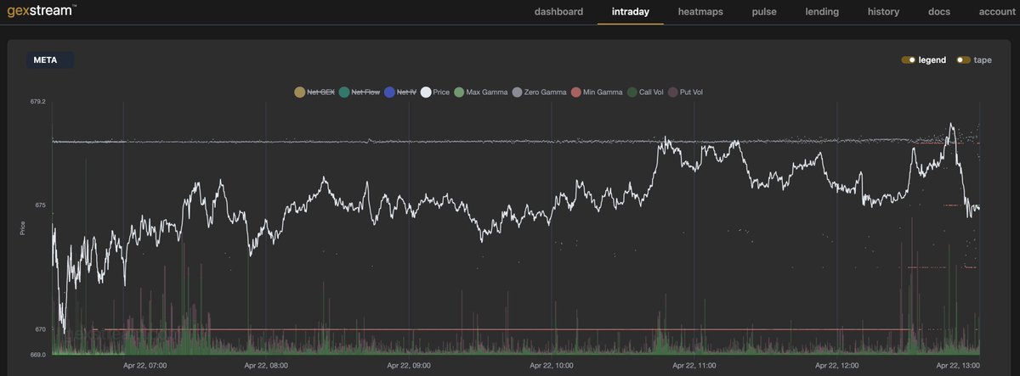Image resolution: width=1020 pixels, height=376 pixels.
Task: Click the Apr 22, 11:00 axis label
Action: [x=695, y=367]
